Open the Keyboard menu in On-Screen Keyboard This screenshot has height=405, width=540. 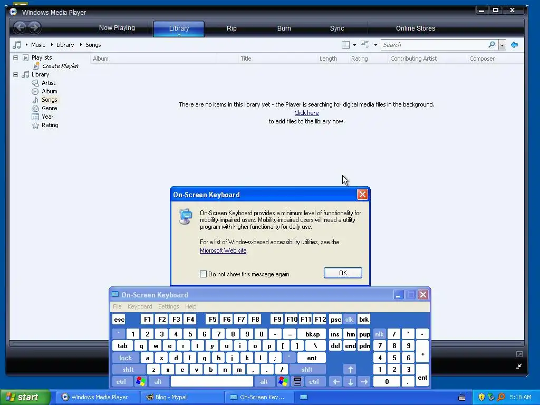[140, 306]
